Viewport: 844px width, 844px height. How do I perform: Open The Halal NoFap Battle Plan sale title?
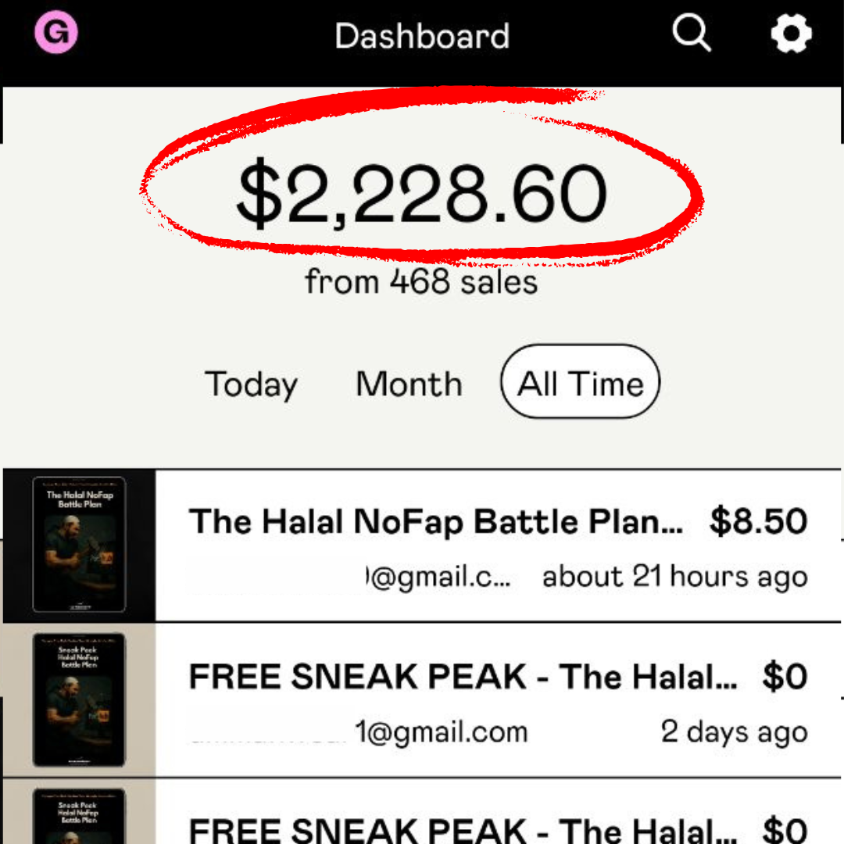pos(435,522)
